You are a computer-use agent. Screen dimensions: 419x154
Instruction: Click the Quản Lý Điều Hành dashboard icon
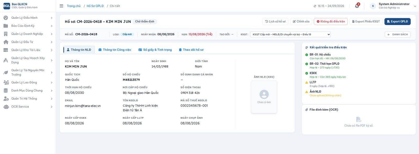click(6, 18)
